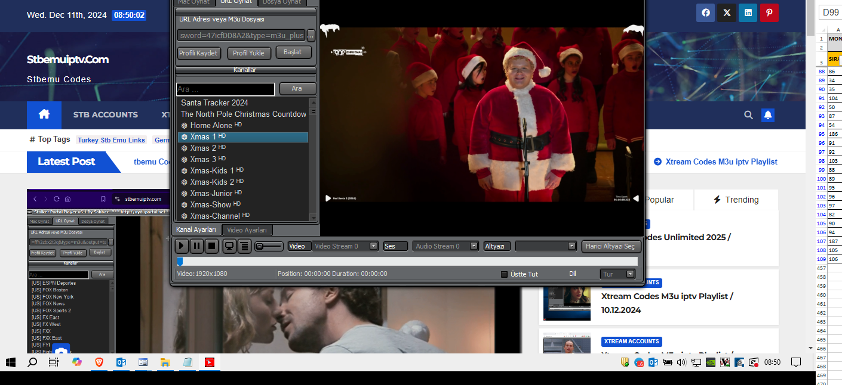Click the Harici Altyazı Seç button

coord(611,246)
